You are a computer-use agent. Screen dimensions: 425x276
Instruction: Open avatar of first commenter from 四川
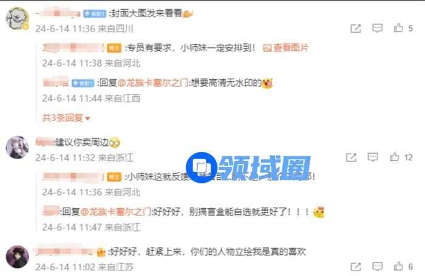17,19
